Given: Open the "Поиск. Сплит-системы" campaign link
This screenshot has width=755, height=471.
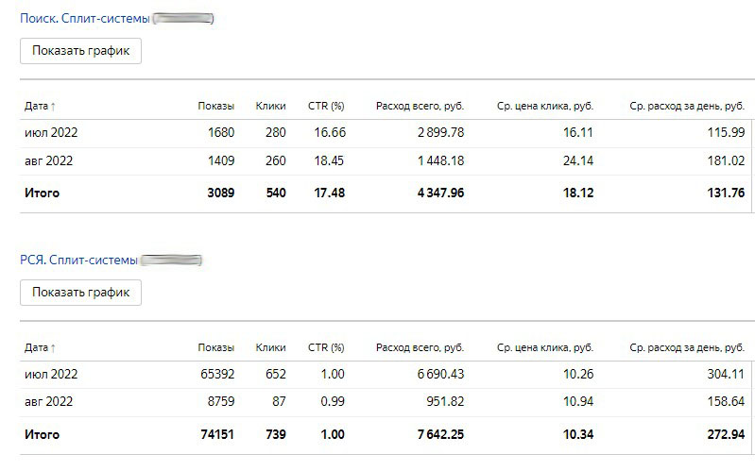Looking at the screenshot, I should tap(84, 18).
